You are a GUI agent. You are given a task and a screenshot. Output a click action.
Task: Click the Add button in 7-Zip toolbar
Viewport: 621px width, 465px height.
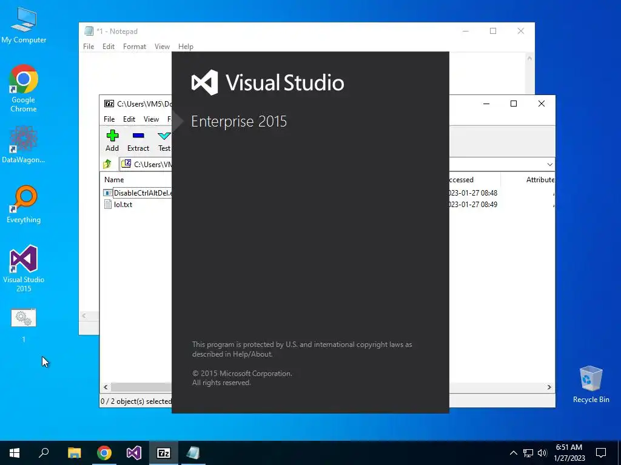point(112,140)
